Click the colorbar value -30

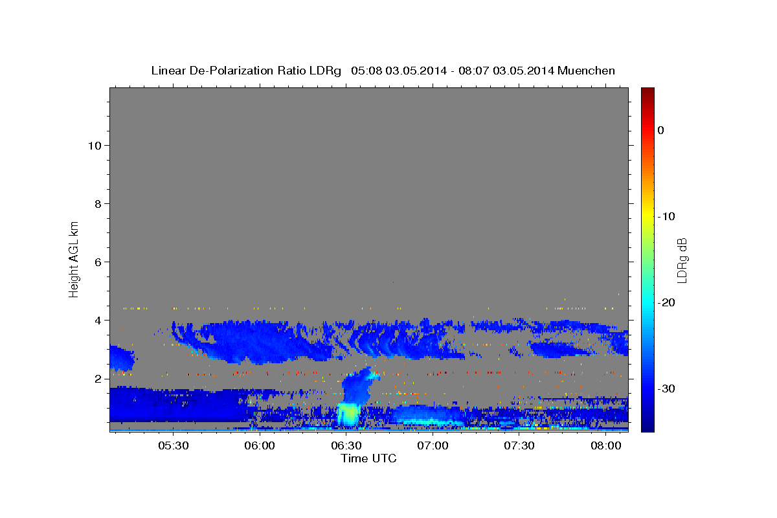(x=666, y=388)
